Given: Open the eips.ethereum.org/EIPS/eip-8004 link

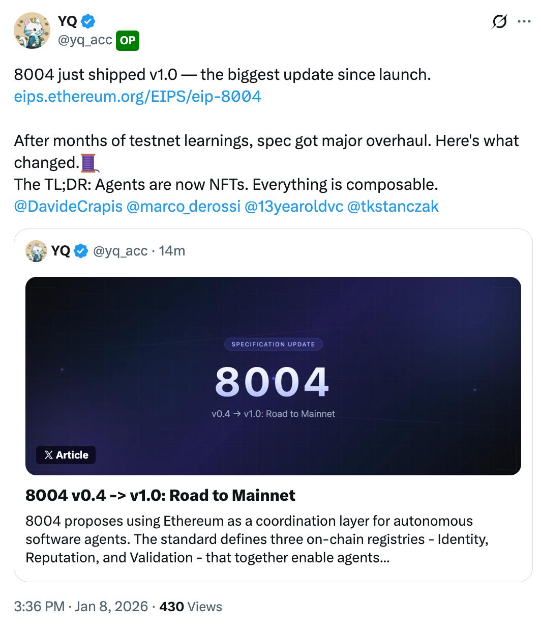Looking at the screenshot, I should (x=137, y=96).
